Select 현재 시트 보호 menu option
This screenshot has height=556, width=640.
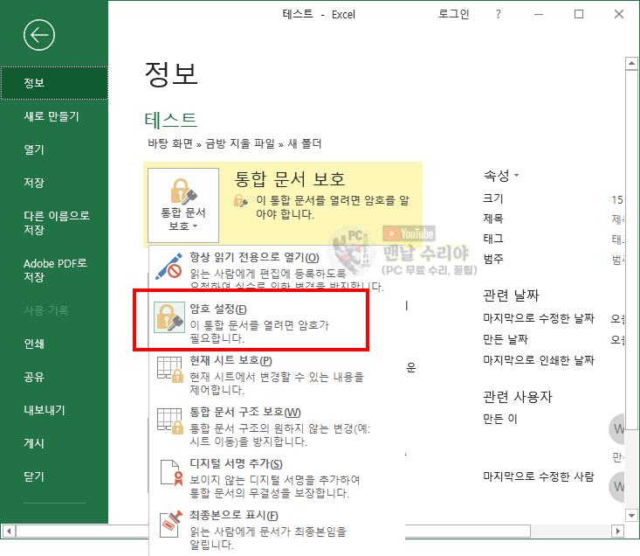(x=277, y=375)
